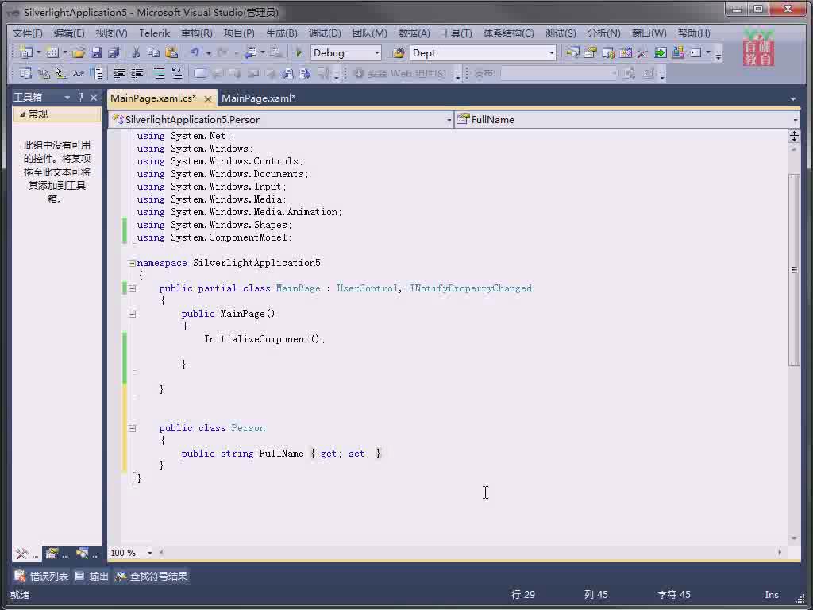Click the horizontal scrollbar right arrow in the editor
The width and height of the screenshot is (813, 610).
780,553
